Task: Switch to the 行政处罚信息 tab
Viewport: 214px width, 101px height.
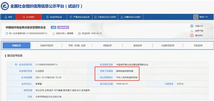Action: (x=168, y=46)
